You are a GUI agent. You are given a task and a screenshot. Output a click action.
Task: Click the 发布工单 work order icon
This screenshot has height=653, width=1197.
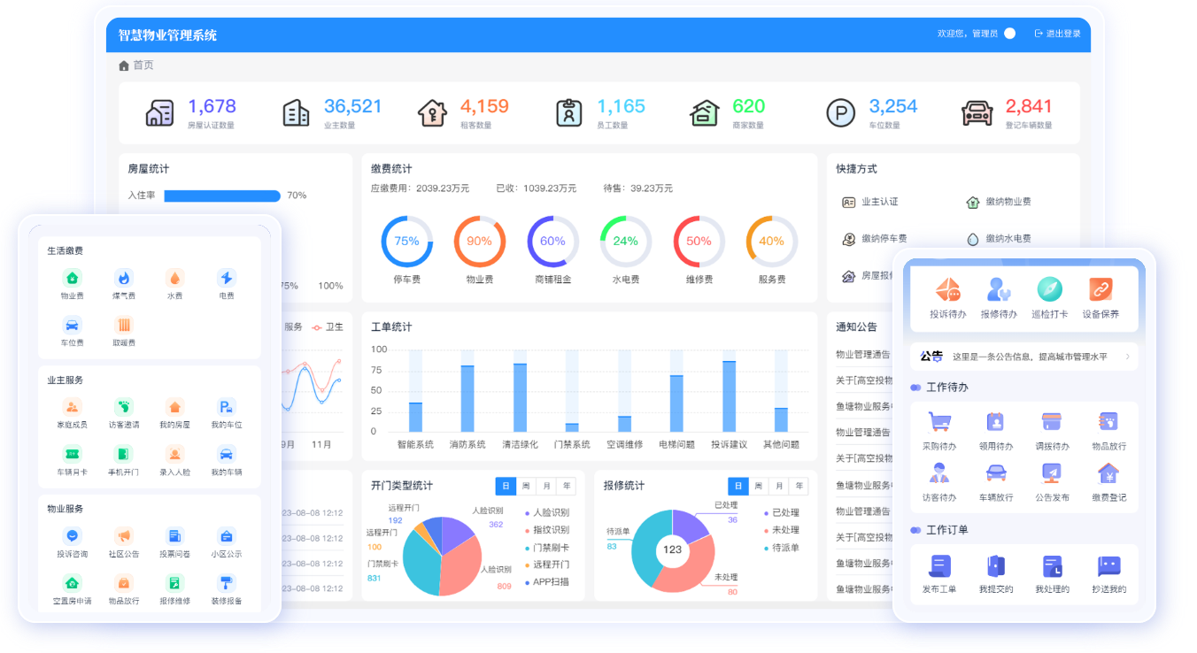pos(938,566)
